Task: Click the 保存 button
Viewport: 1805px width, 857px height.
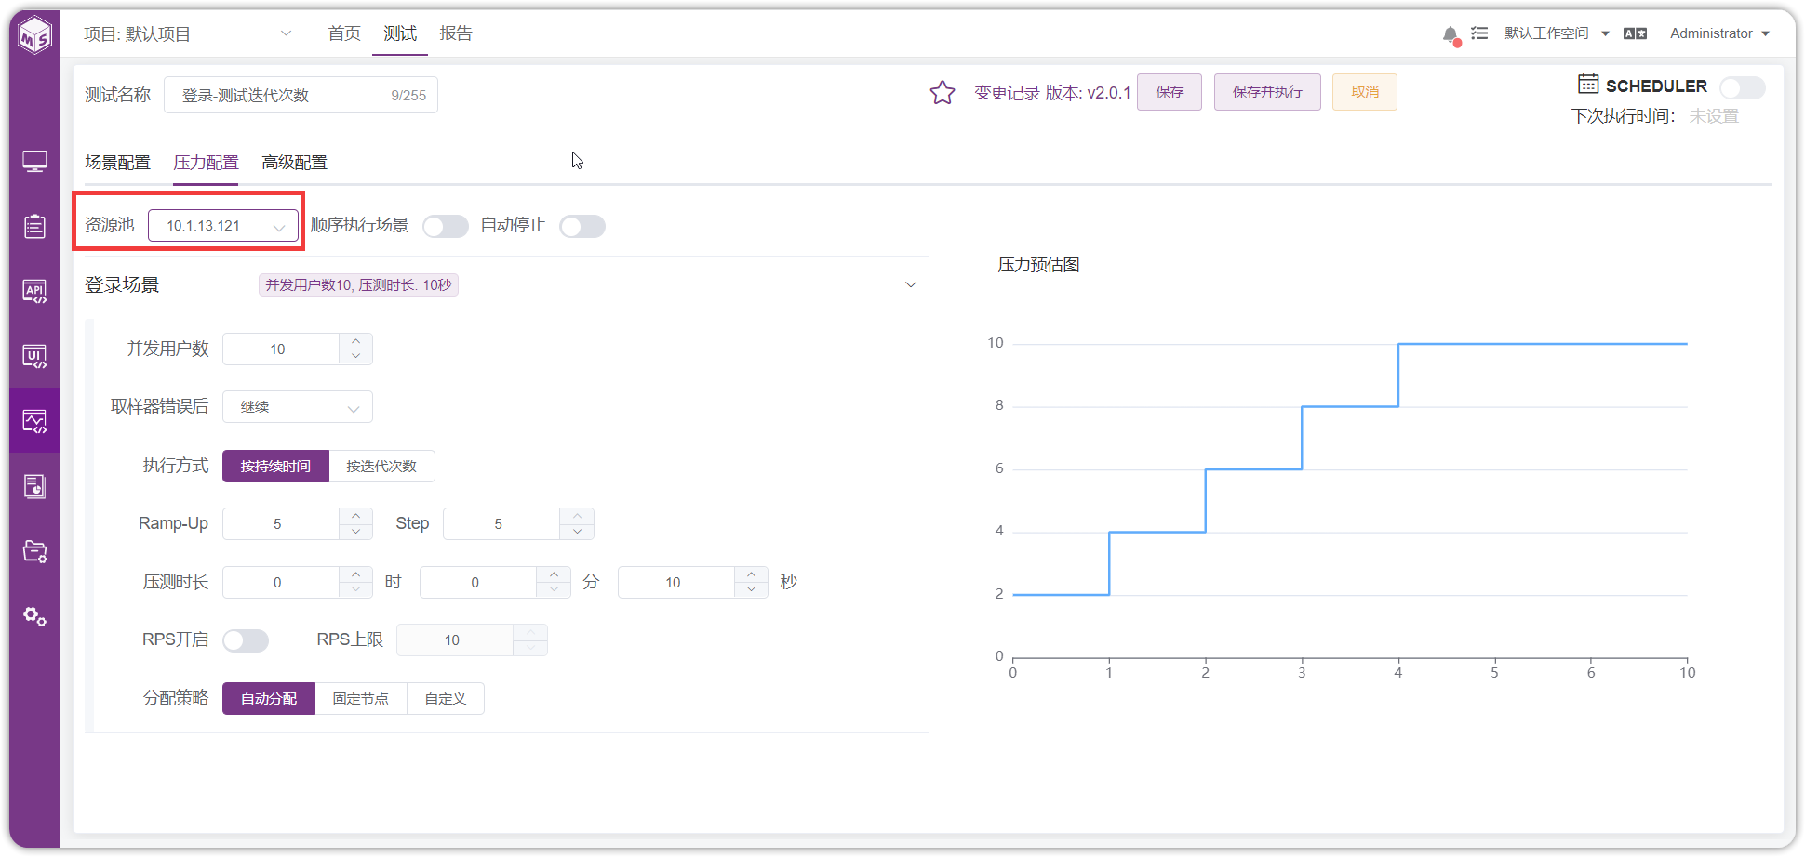Action: click(x=1170, y=92)
